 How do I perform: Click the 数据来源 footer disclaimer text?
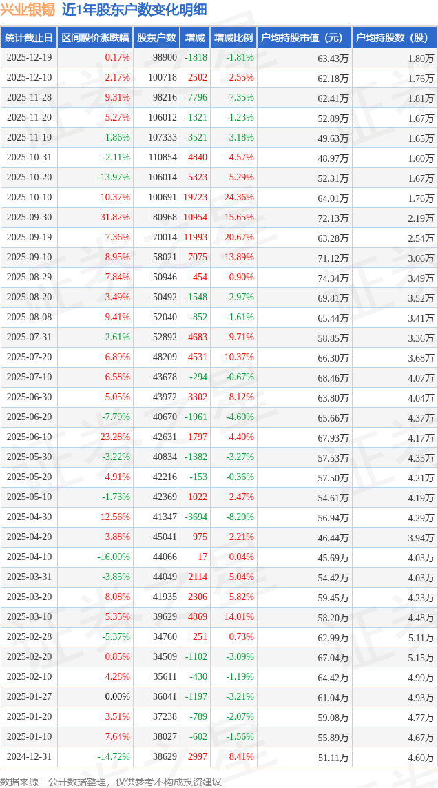click(x=111, y=781)
